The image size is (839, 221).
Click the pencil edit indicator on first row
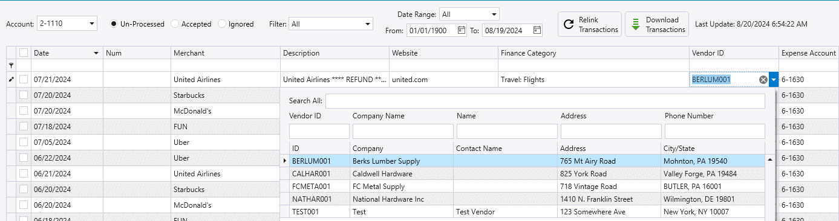click(x=10, y=79)
